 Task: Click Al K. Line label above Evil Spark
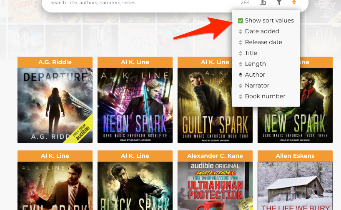point(55,156)
